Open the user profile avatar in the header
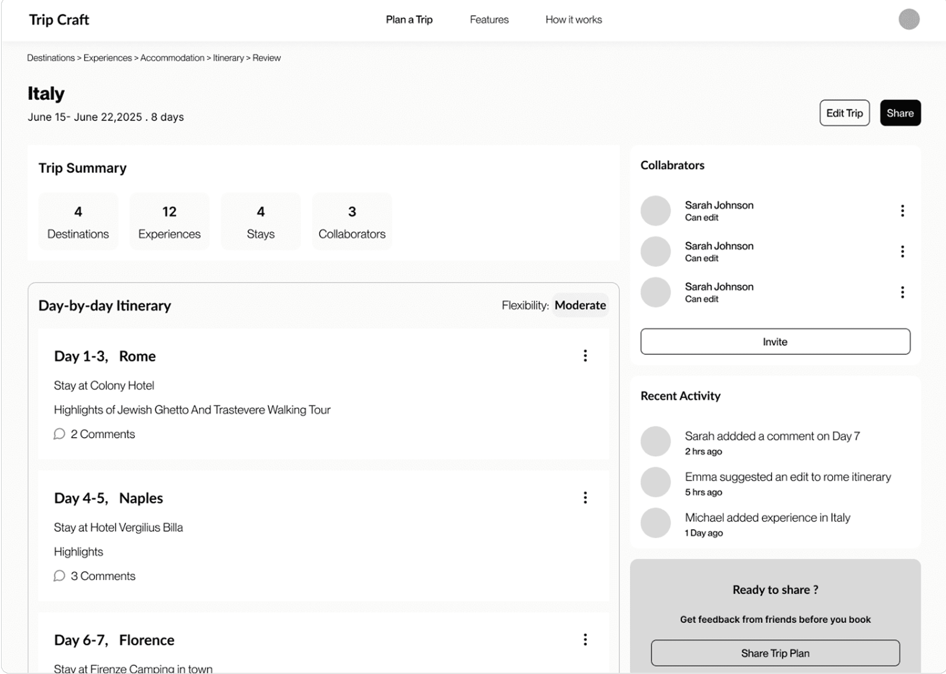The image size is (946, 674). point(909,20)
